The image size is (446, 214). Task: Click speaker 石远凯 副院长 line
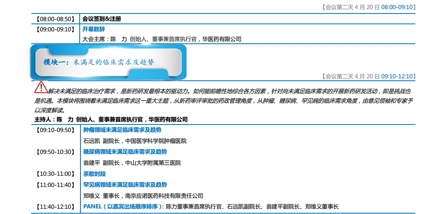pyautogui.click(x=135, y=141)
